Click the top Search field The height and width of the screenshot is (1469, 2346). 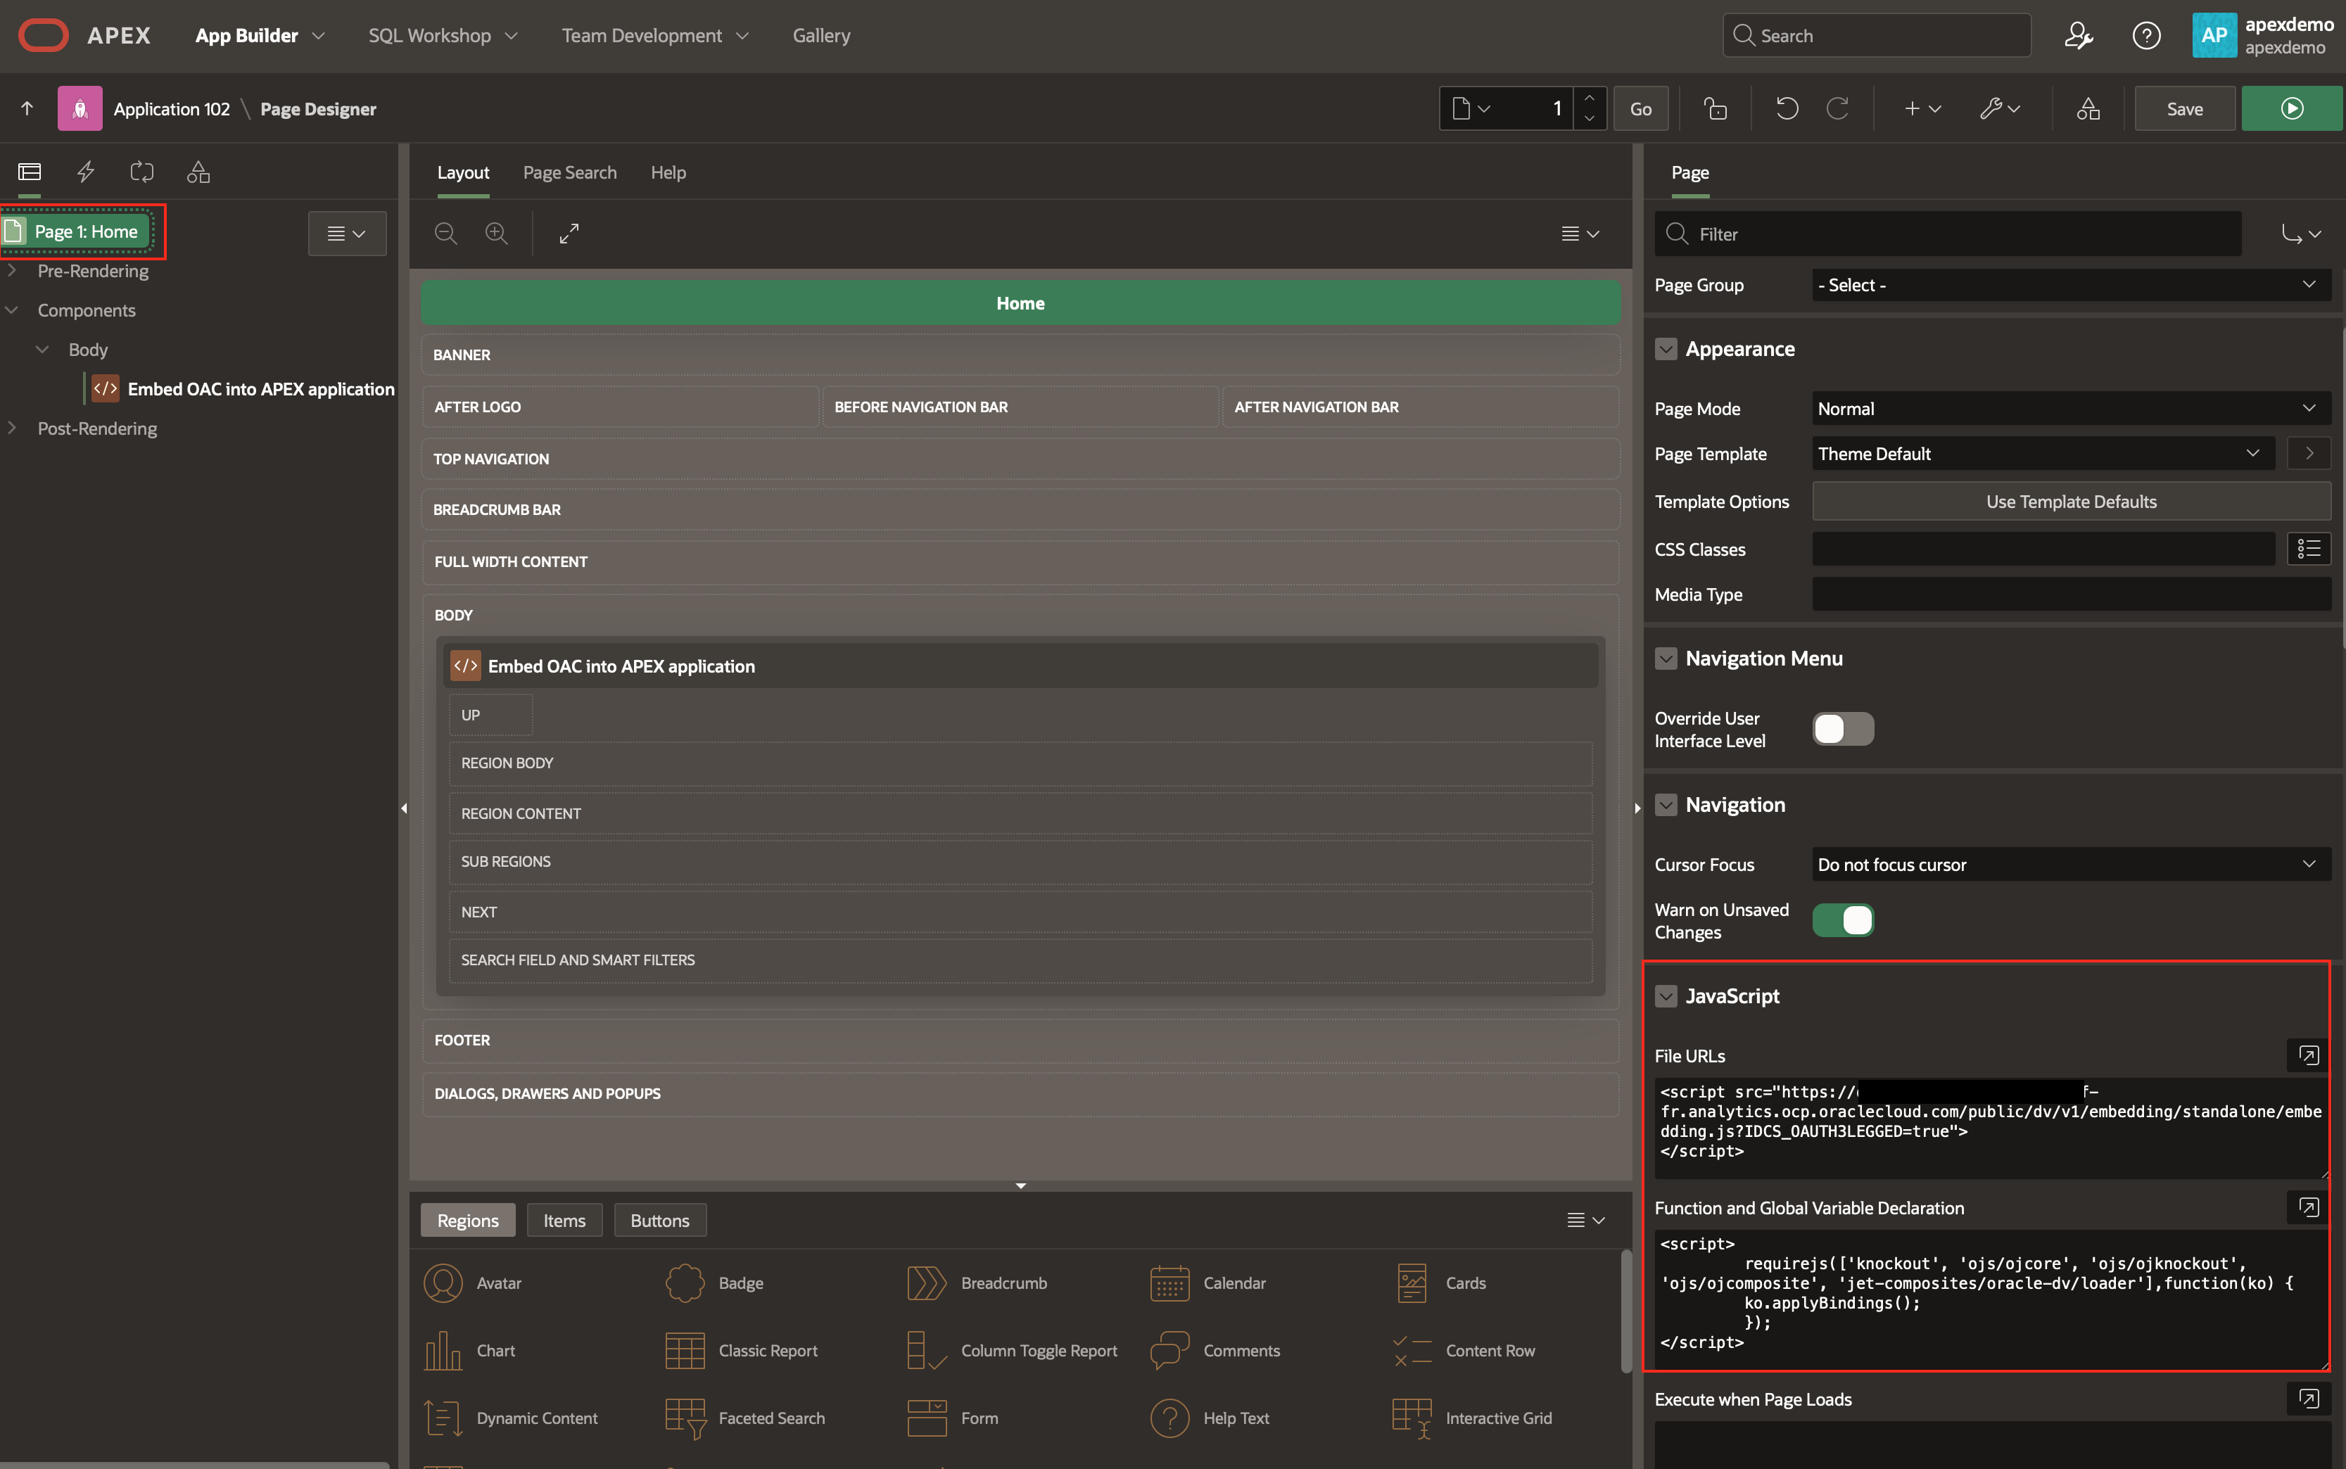click(1876, 35)
